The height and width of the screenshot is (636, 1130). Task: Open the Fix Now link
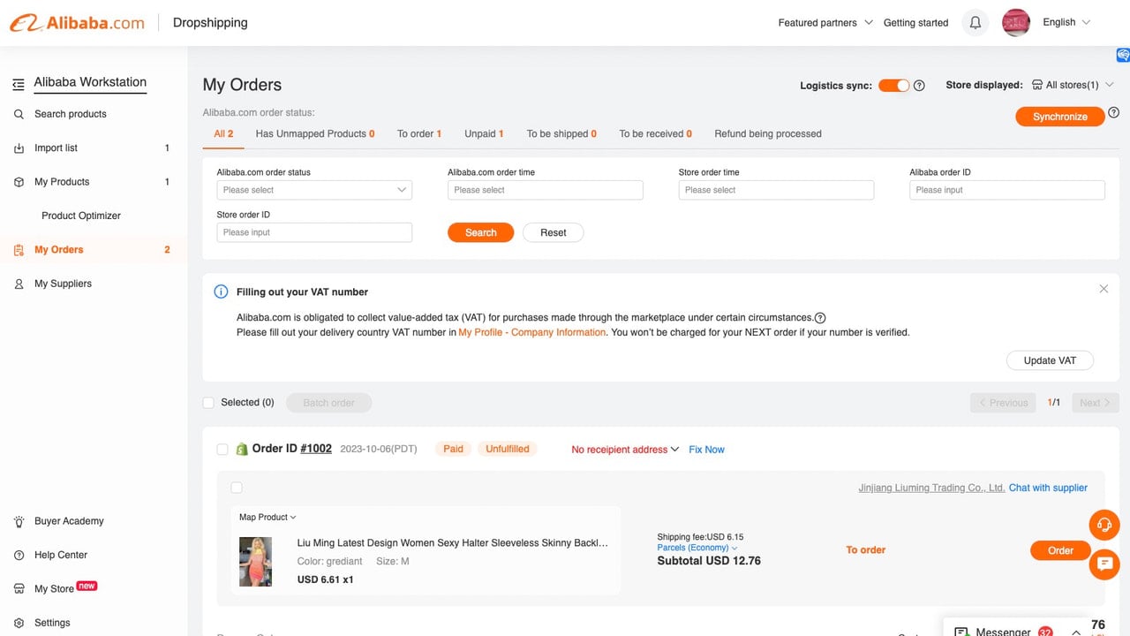point(706,450)
